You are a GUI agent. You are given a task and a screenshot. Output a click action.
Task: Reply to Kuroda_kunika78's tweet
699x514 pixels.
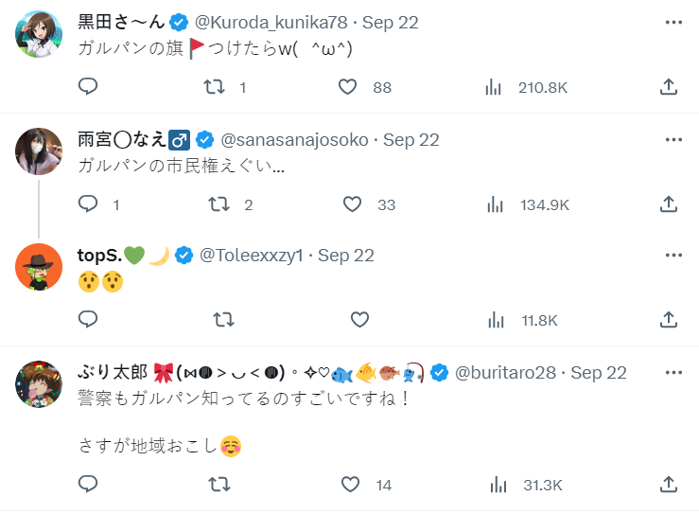[88, 87]
